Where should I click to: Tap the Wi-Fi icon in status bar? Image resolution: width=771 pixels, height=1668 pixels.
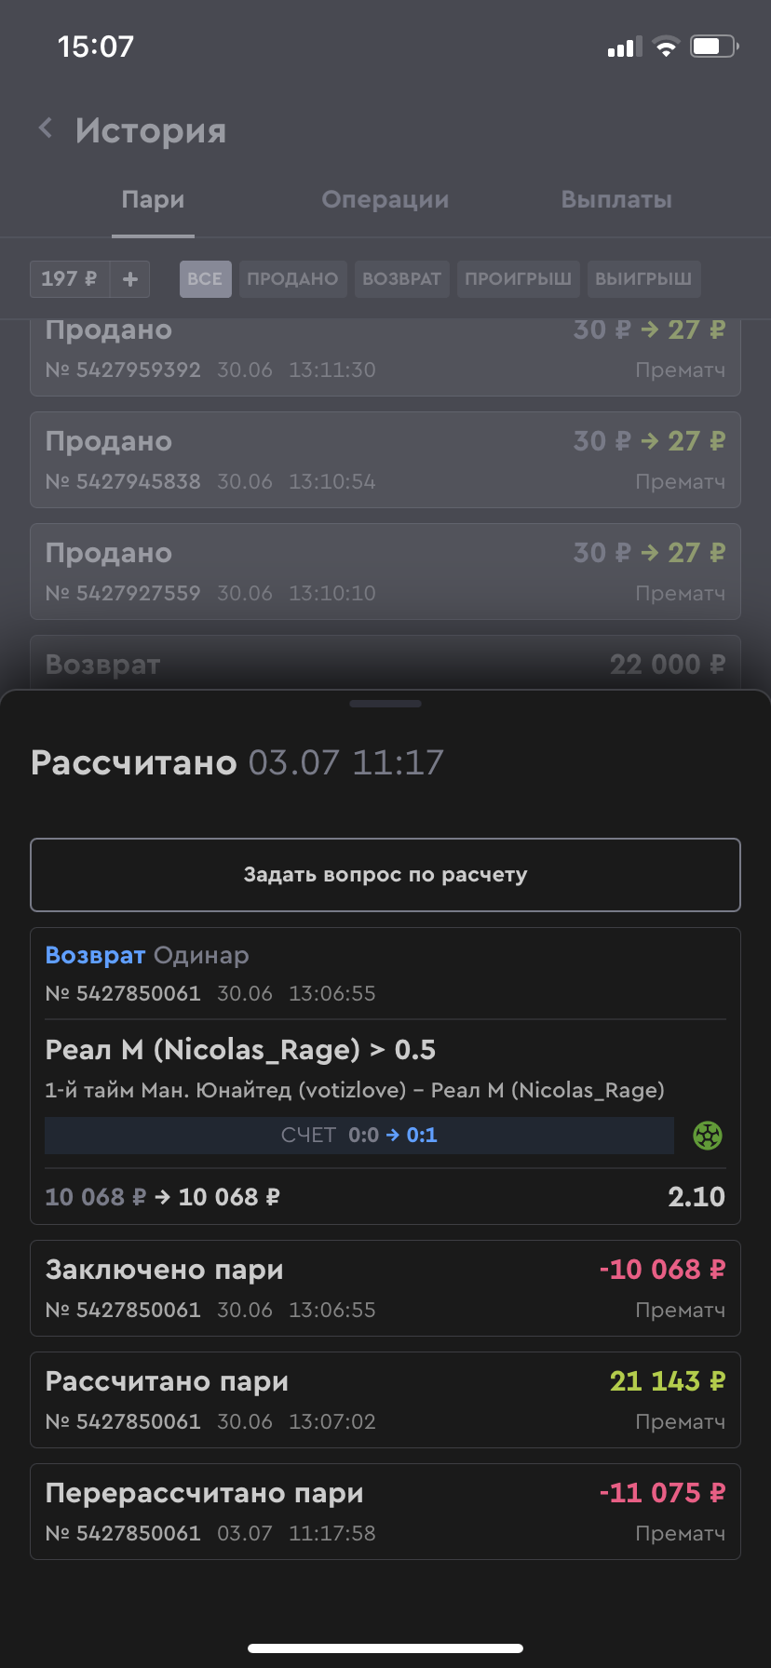[666, 47]
